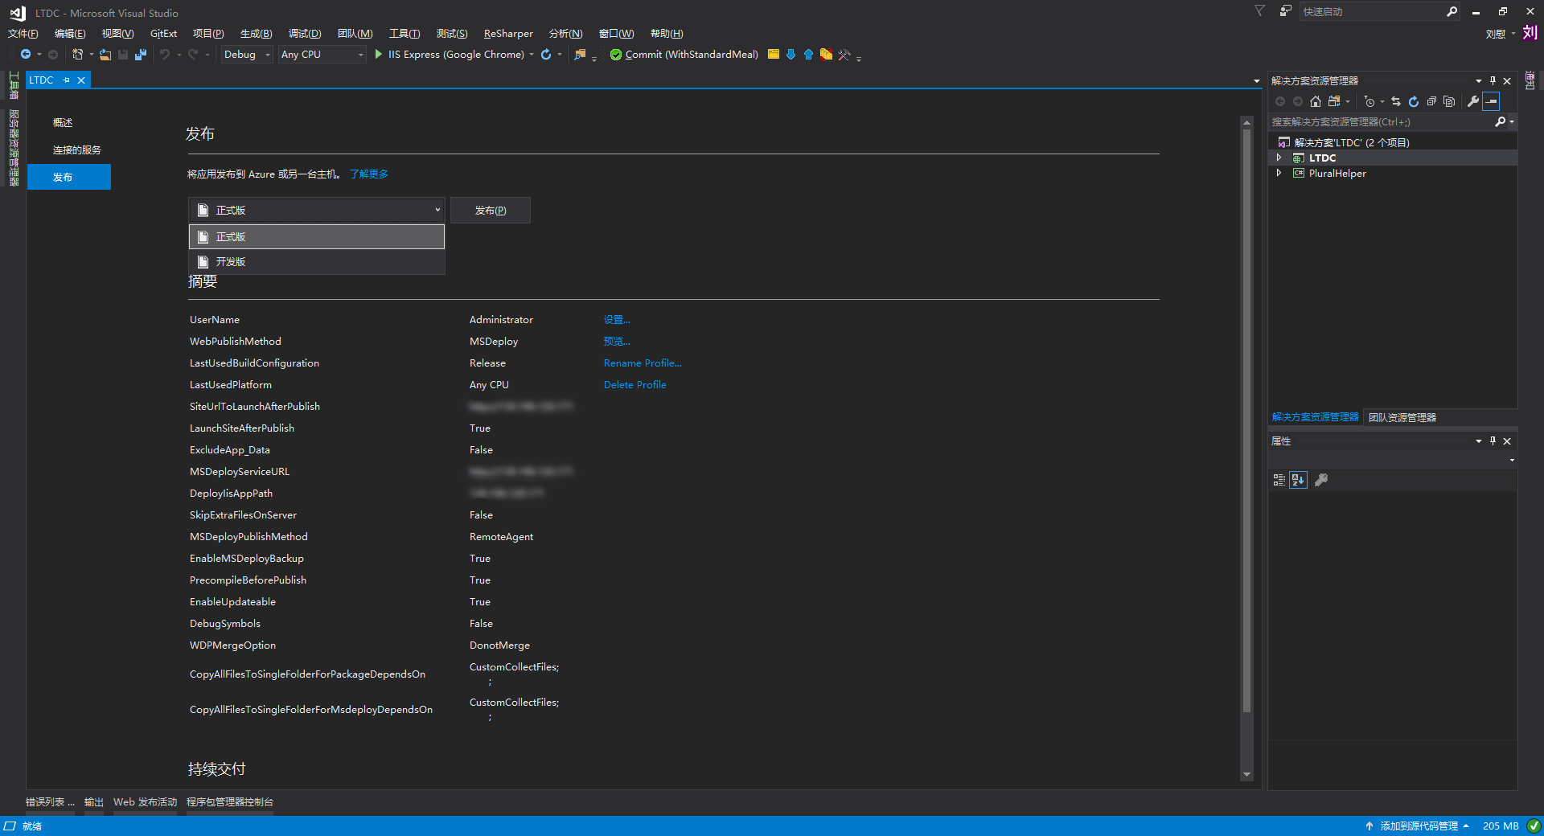The width and height of the screenshot is (1544, 836).
Task: Toggle auto-hide pin on Solution Explorer panel
Action: coord(1493,80)
